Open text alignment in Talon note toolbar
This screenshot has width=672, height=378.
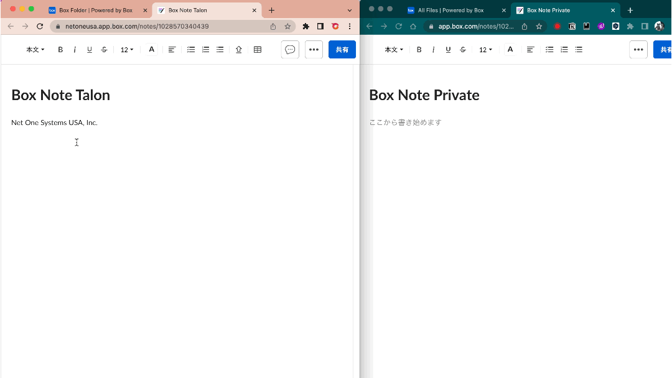[x=172, y=50]
